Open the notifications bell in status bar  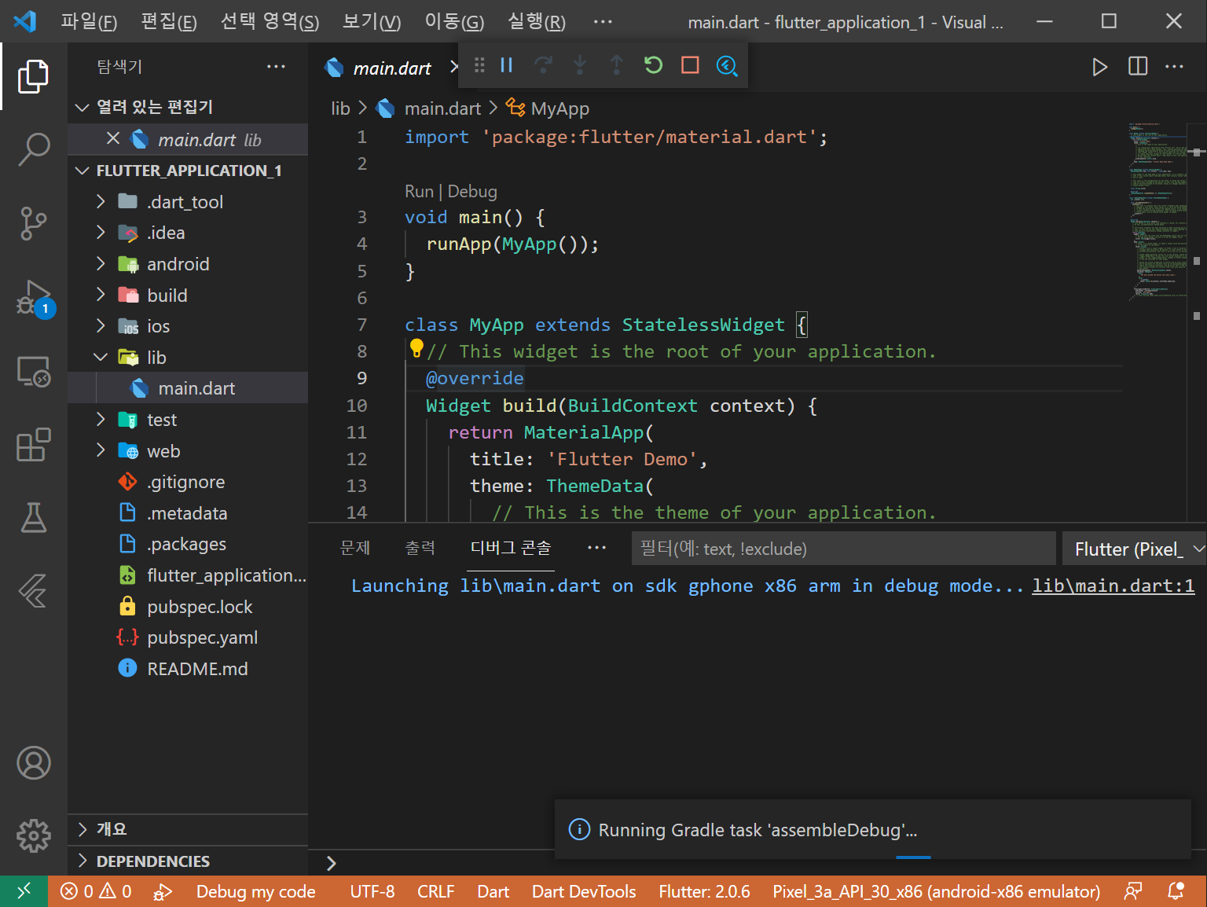1176,891
